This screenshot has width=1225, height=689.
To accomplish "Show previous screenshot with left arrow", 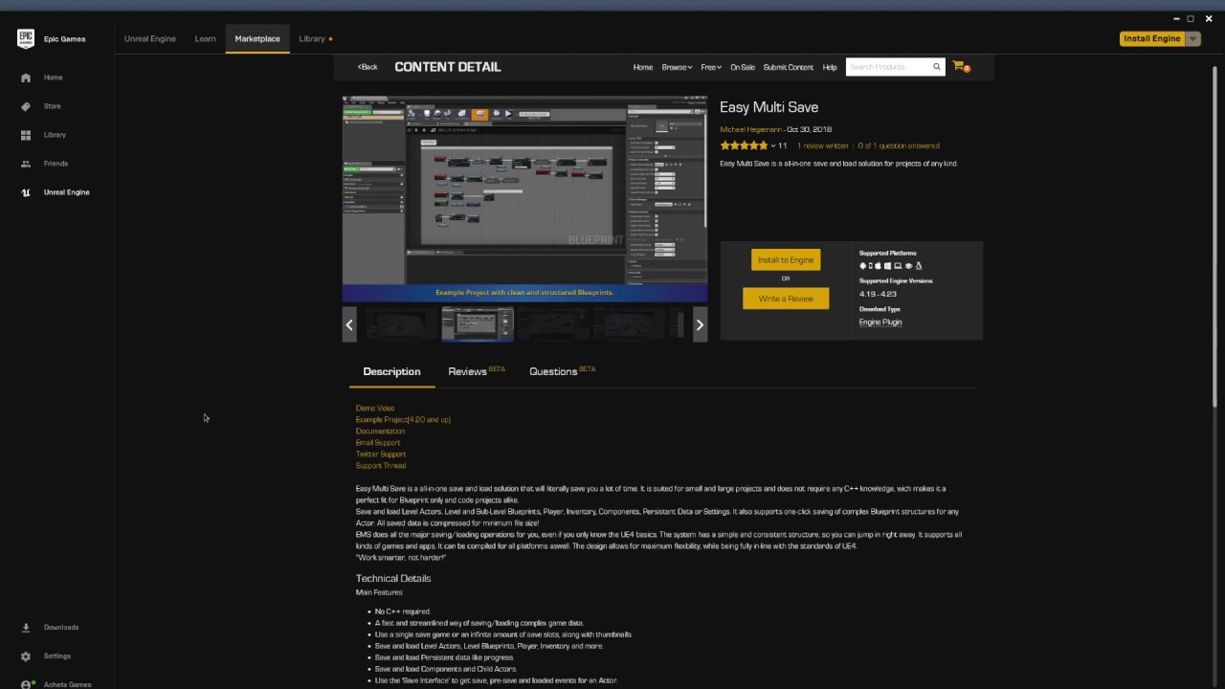I will coord(349,324).
